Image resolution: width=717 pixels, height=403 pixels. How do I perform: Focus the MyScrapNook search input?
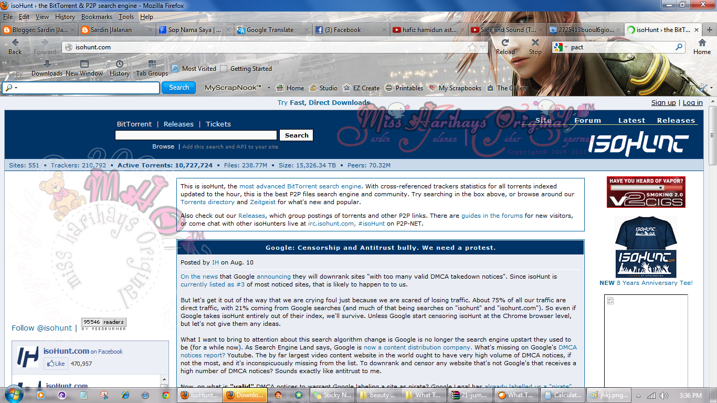(x=81, y=88)
